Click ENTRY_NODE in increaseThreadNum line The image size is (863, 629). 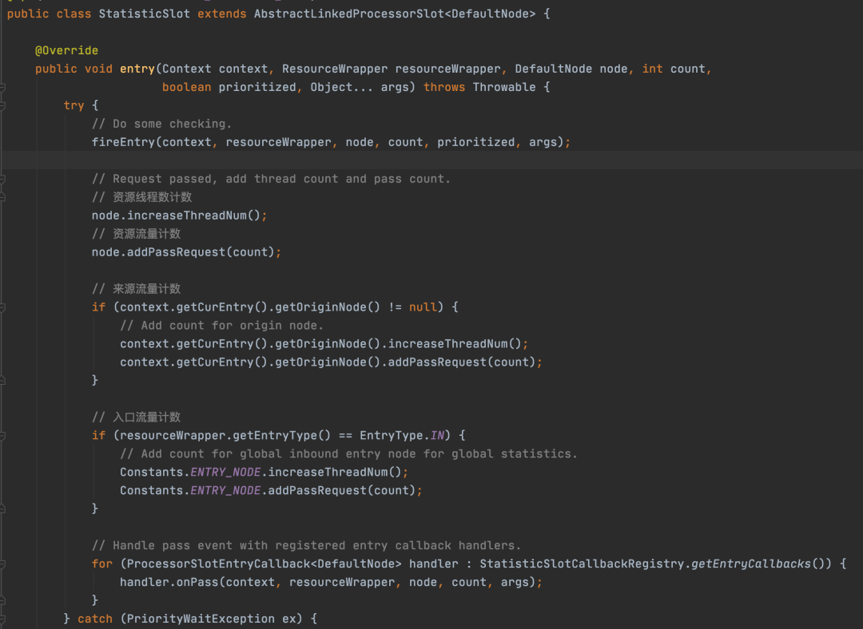tap(225, 472)
